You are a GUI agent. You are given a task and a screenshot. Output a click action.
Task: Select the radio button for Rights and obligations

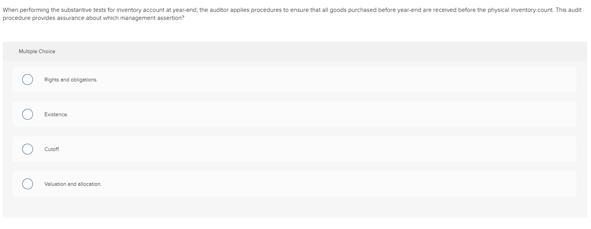click(x=27, y=80)
